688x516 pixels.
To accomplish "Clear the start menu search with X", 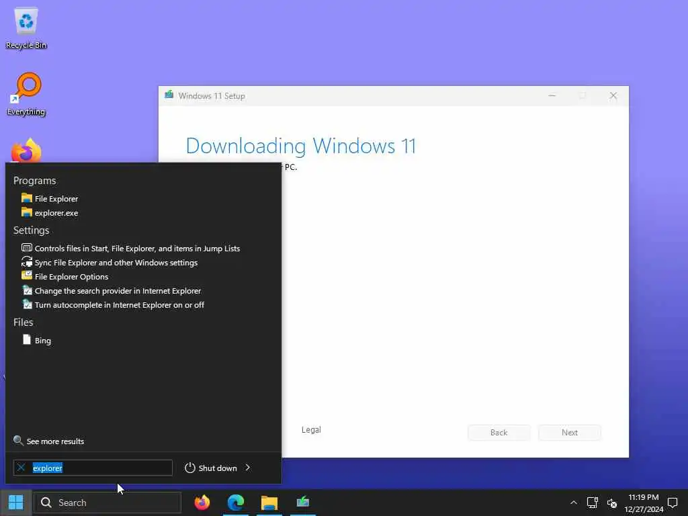I will [x=21, y=468].
